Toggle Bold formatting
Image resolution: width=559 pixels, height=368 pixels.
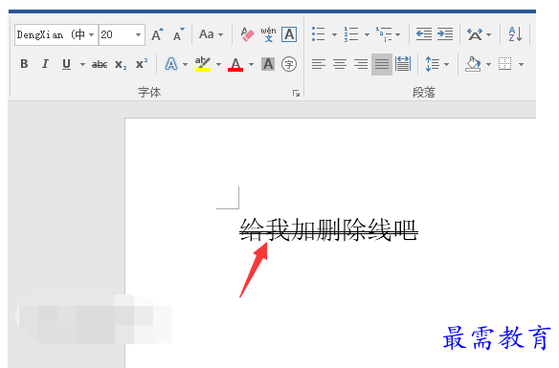tap(24, 64)
